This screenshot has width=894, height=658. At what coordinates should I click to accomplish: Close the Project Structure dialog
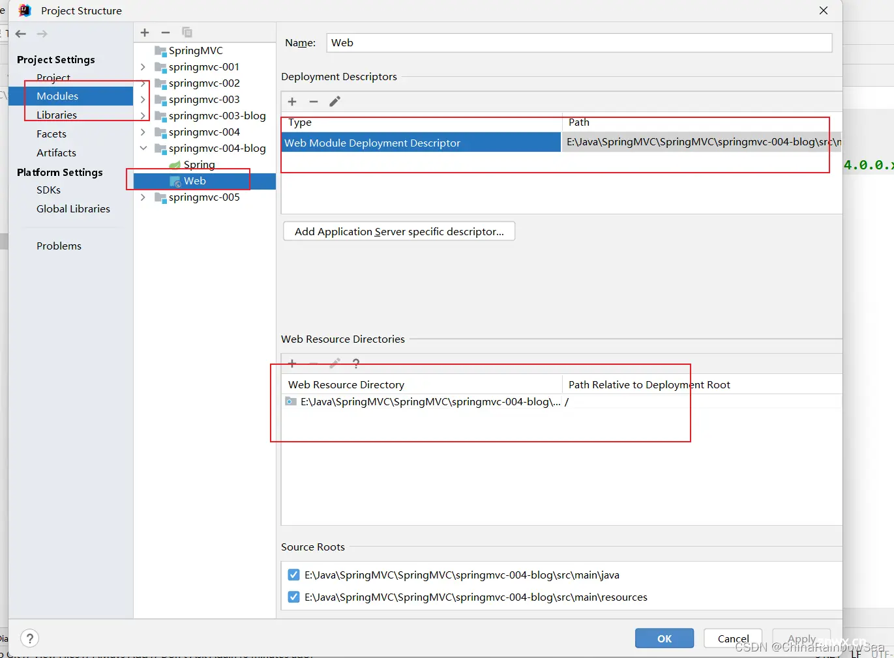point(824,10)
